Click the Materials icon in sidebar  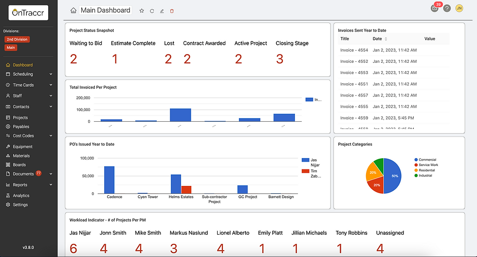tap(8, 156)
